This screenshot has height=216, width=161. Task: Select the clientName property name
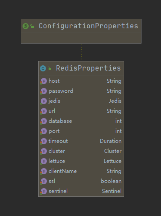[x=62, y=171]
